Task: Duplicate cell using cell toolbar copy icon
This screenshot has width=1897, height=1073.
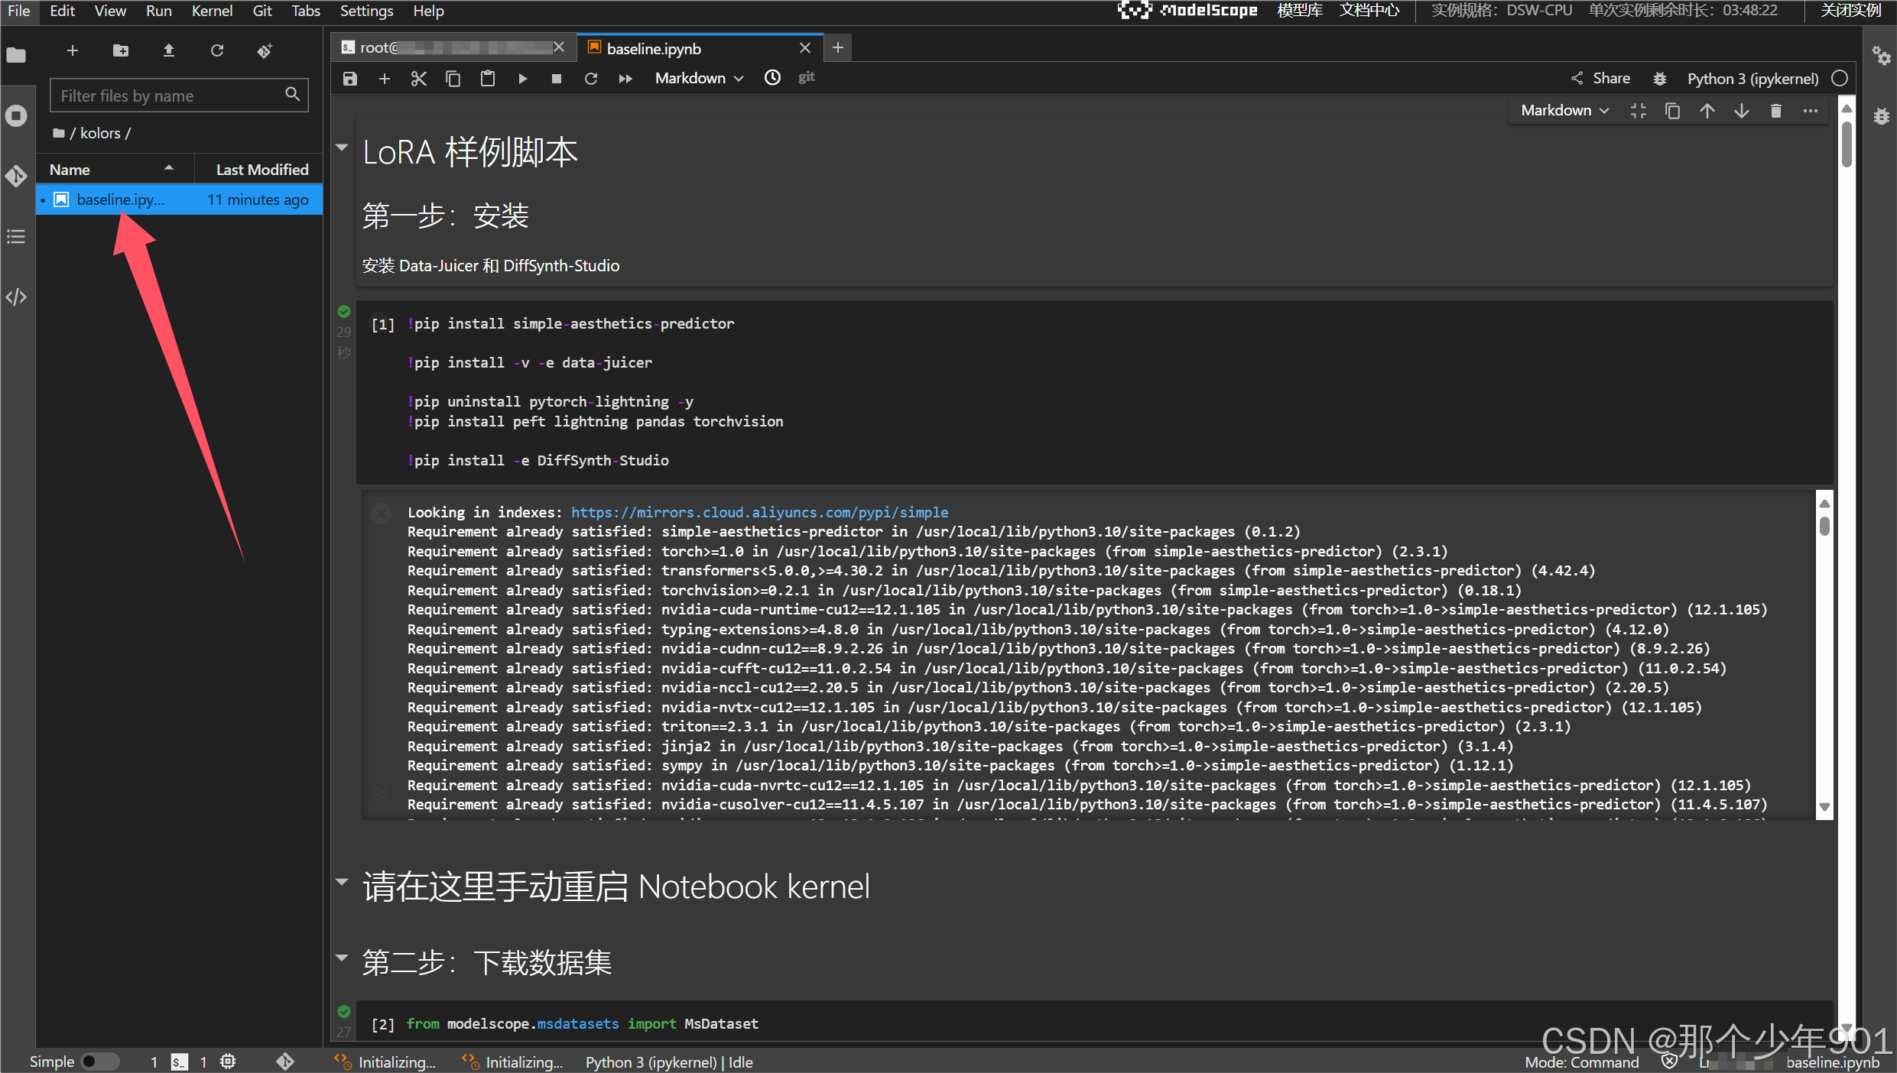Action: coord(1672,111)
